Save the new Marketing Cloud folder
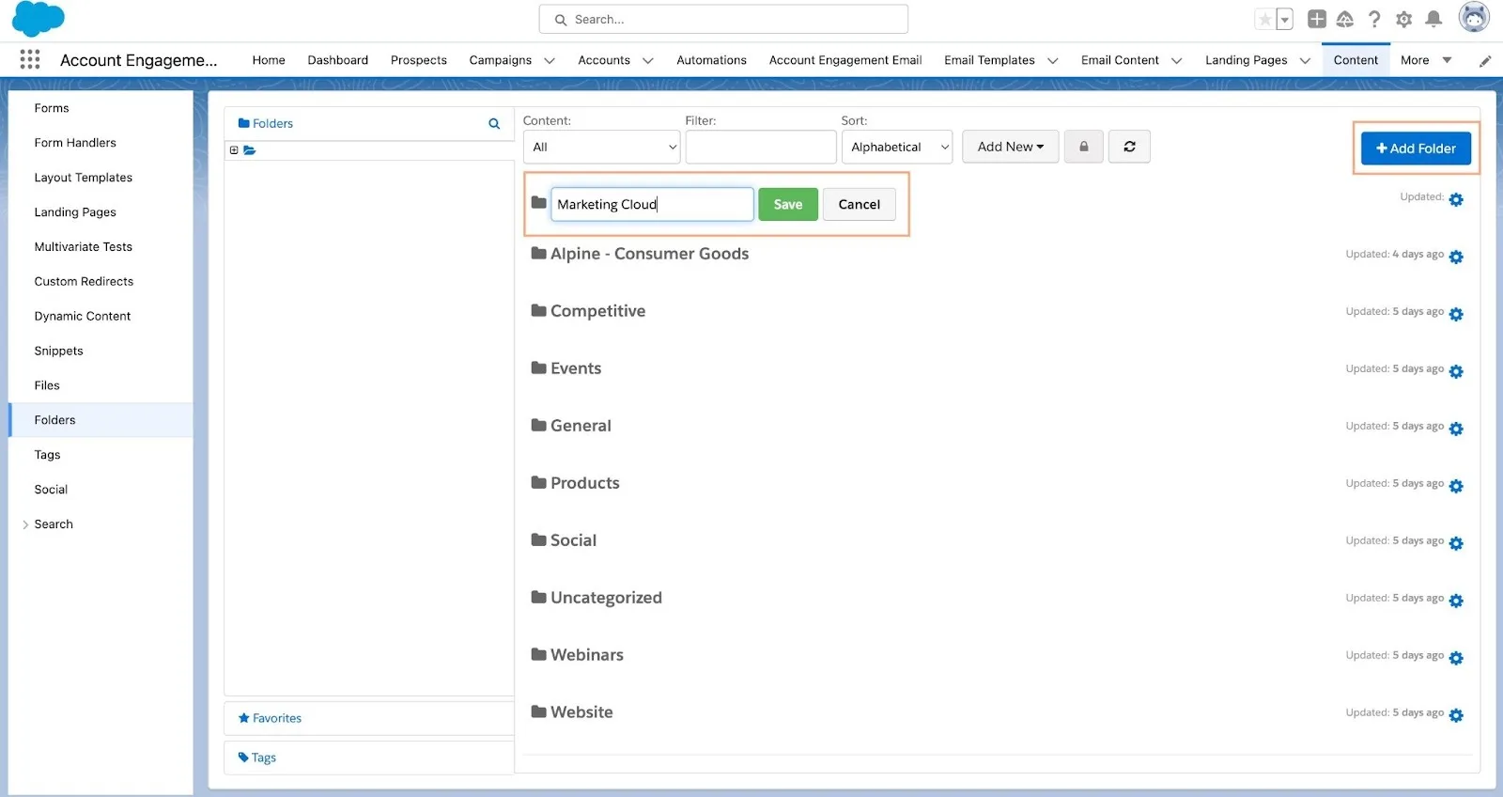1503x797 pixels. 788,204
